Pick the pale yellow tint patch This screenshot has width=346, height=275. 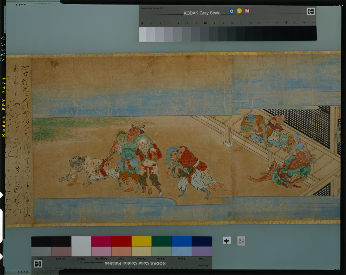pos(141,251)
